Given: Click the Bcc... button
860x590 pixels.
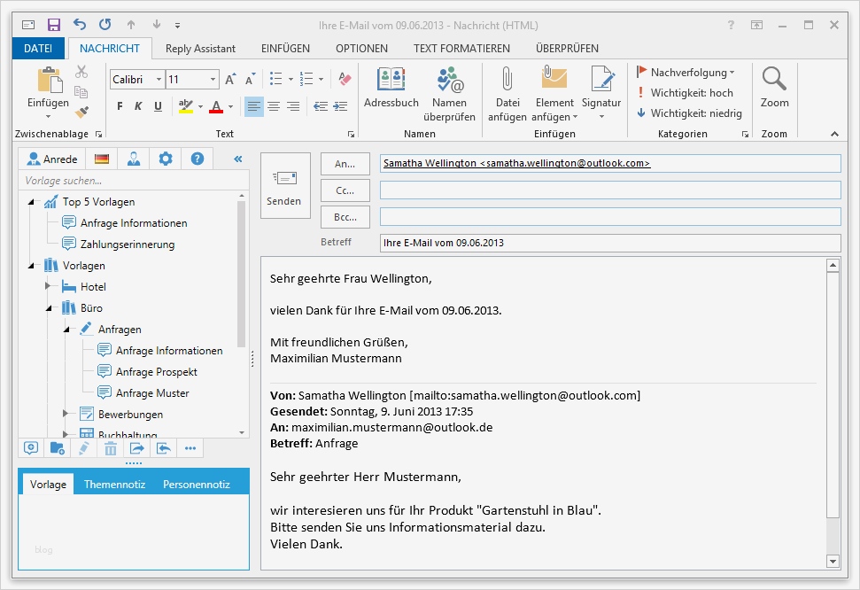Looking at the screenshot, I should [345, 217].
